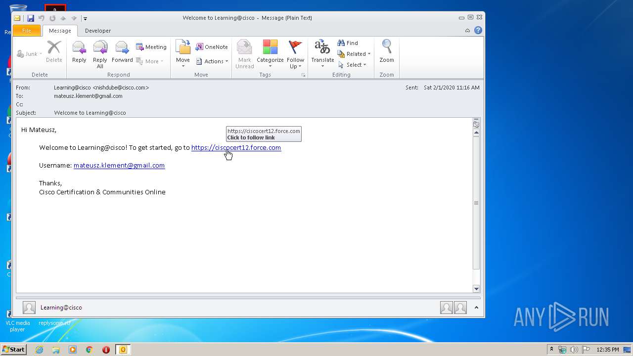Viewport: 633px width, 356px height.
Task: Click Find in the Editing group
Action: point(348,43)
